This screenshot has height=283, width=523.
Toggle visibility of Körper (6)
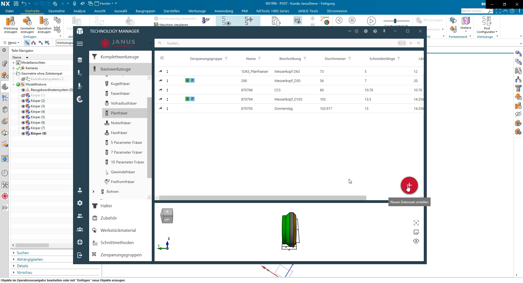pos(23,123)
